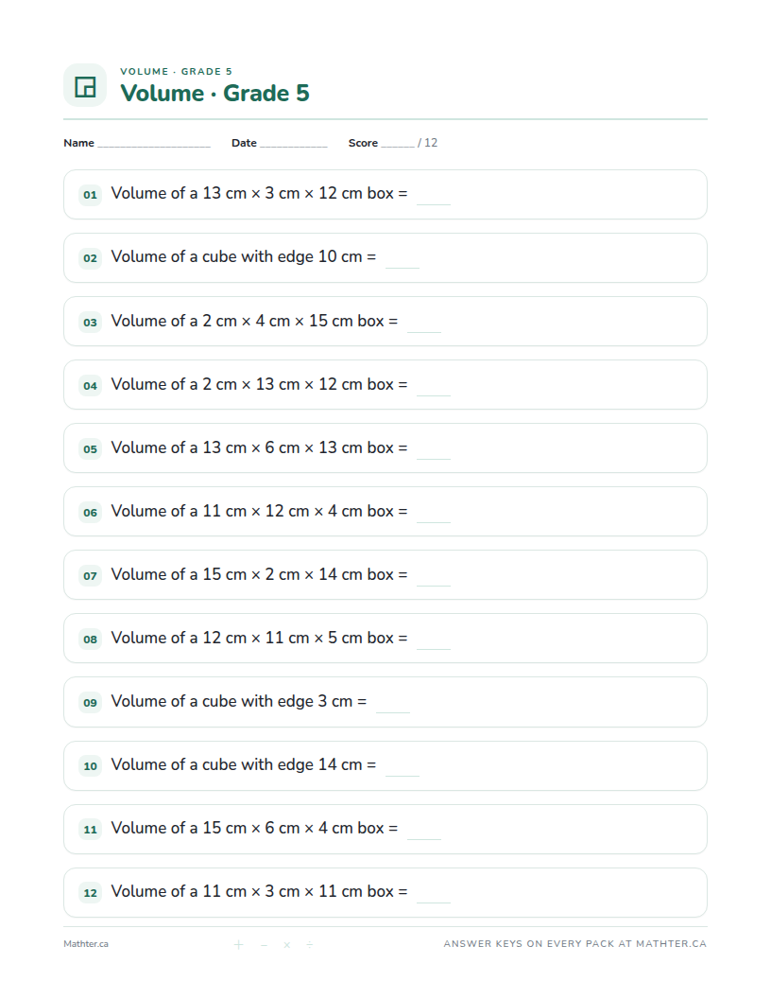Select the text "Volume of a cube with edge 10 cm"
Screen dimensions: 771x999
click(x=236, y=256)
